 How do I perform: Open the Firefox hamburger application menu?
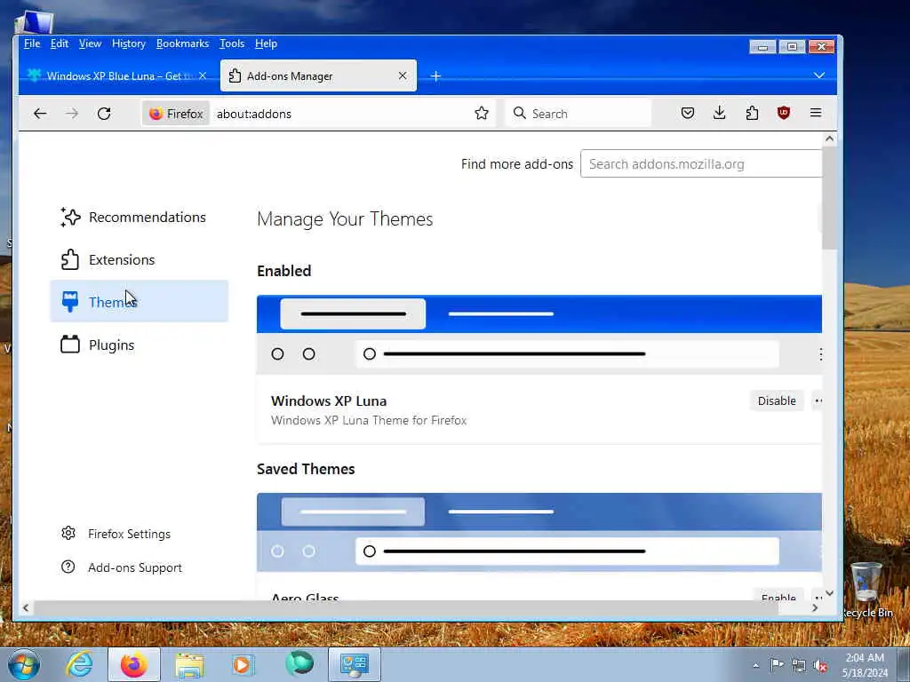816,113
